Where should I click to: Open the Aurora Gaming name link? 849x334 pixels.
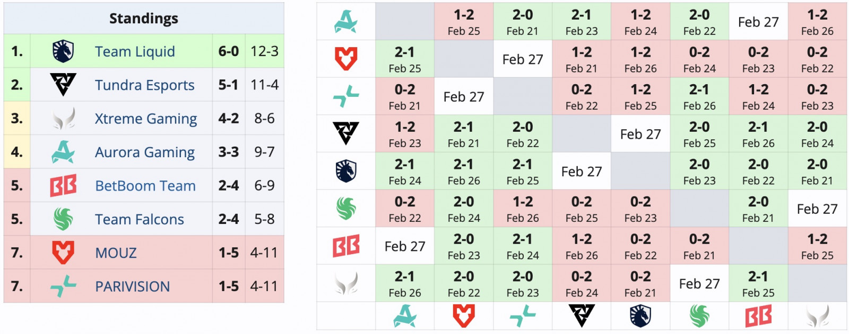pyautogui.click(x=145, y=152)
